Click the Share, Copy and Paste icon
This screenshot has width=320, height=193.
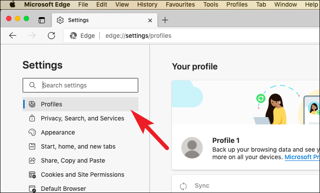32,160
